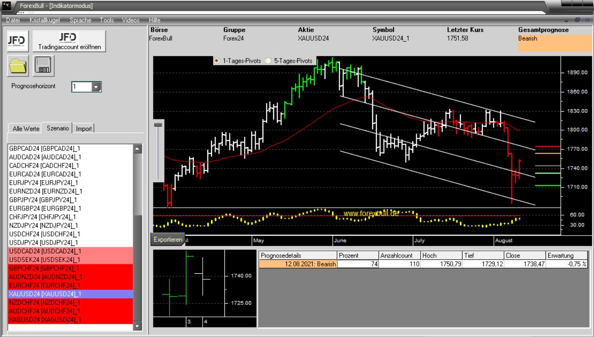594x337 pixels.
Task: Select NZDCHF24 in the symbol list
Action: pos(71,302)
